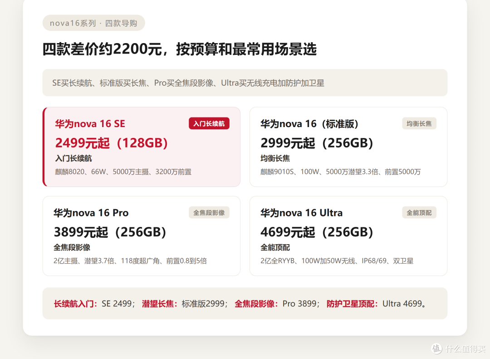Click the footer text 'Ultra 4699。'
Screen dimensions: 490x359
click(x=404, y=304)
